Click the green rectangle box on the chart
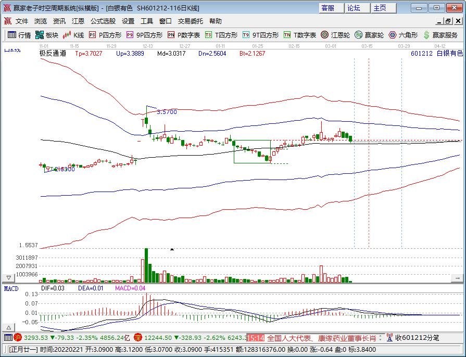Screen dimensions: 466x357 (252, 151)
